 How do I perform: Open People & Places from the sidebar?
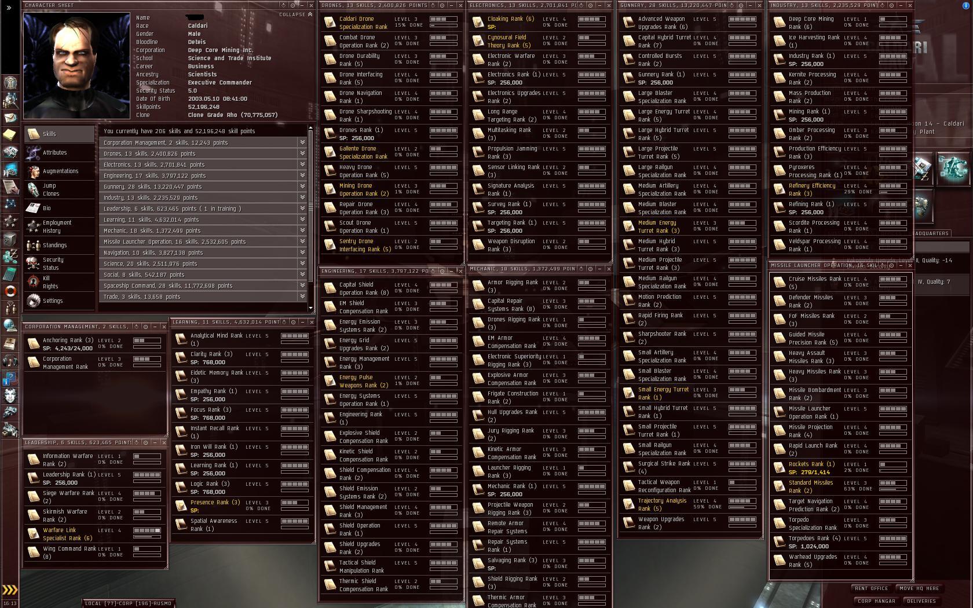tap(10, 100)
